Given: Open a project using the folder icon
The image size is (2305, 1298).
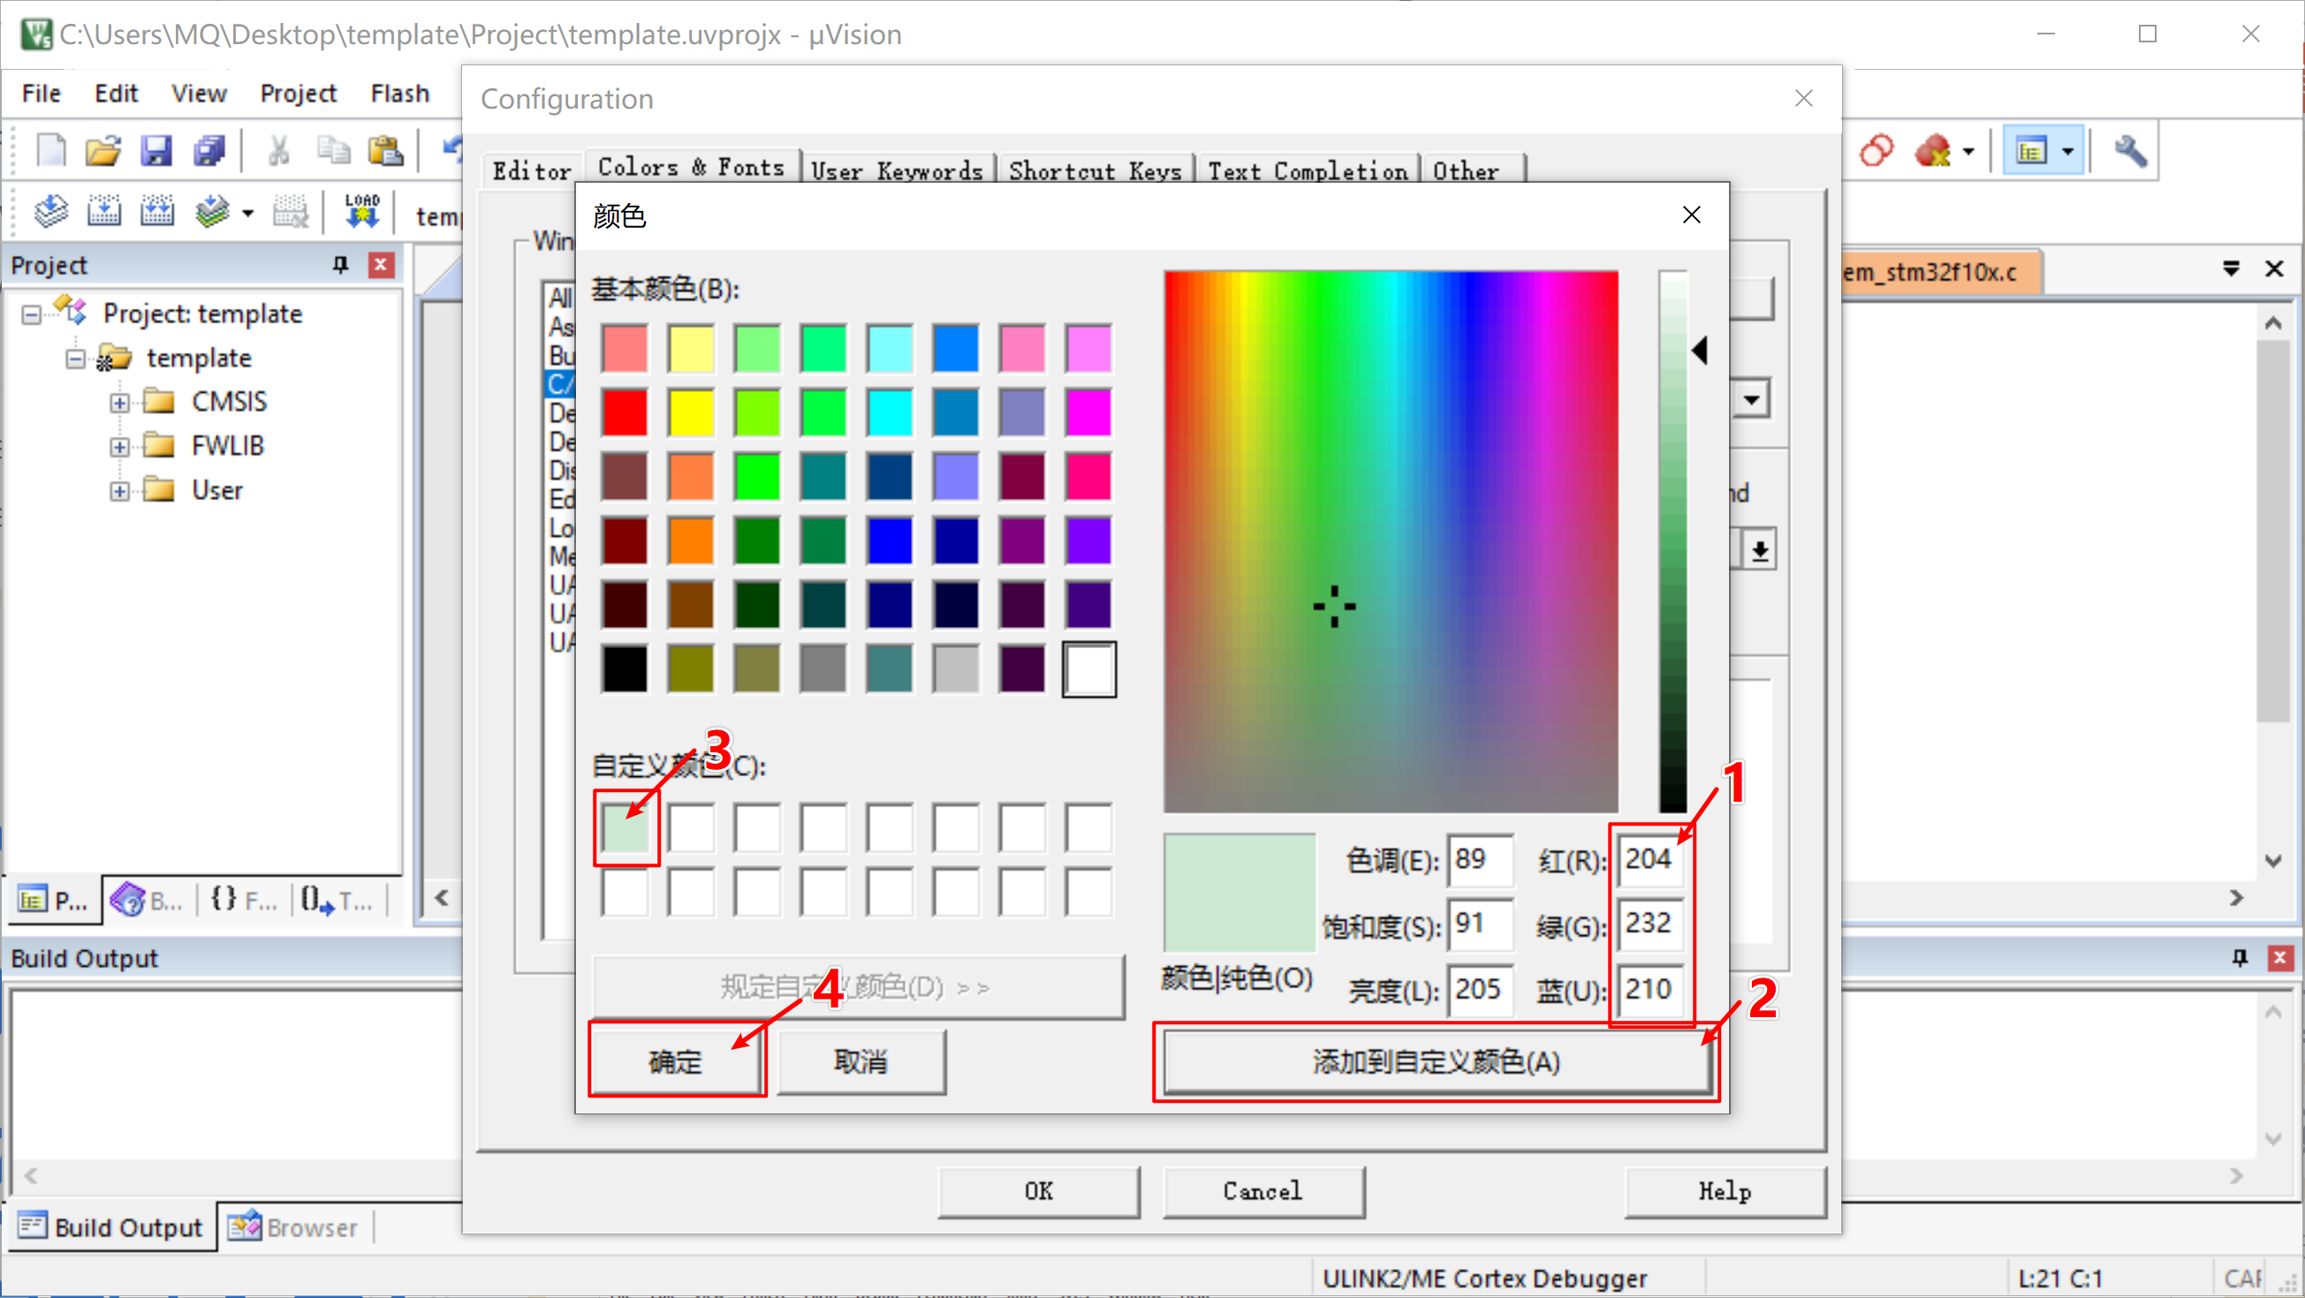Looking at the screenshot, I should 103,150.
